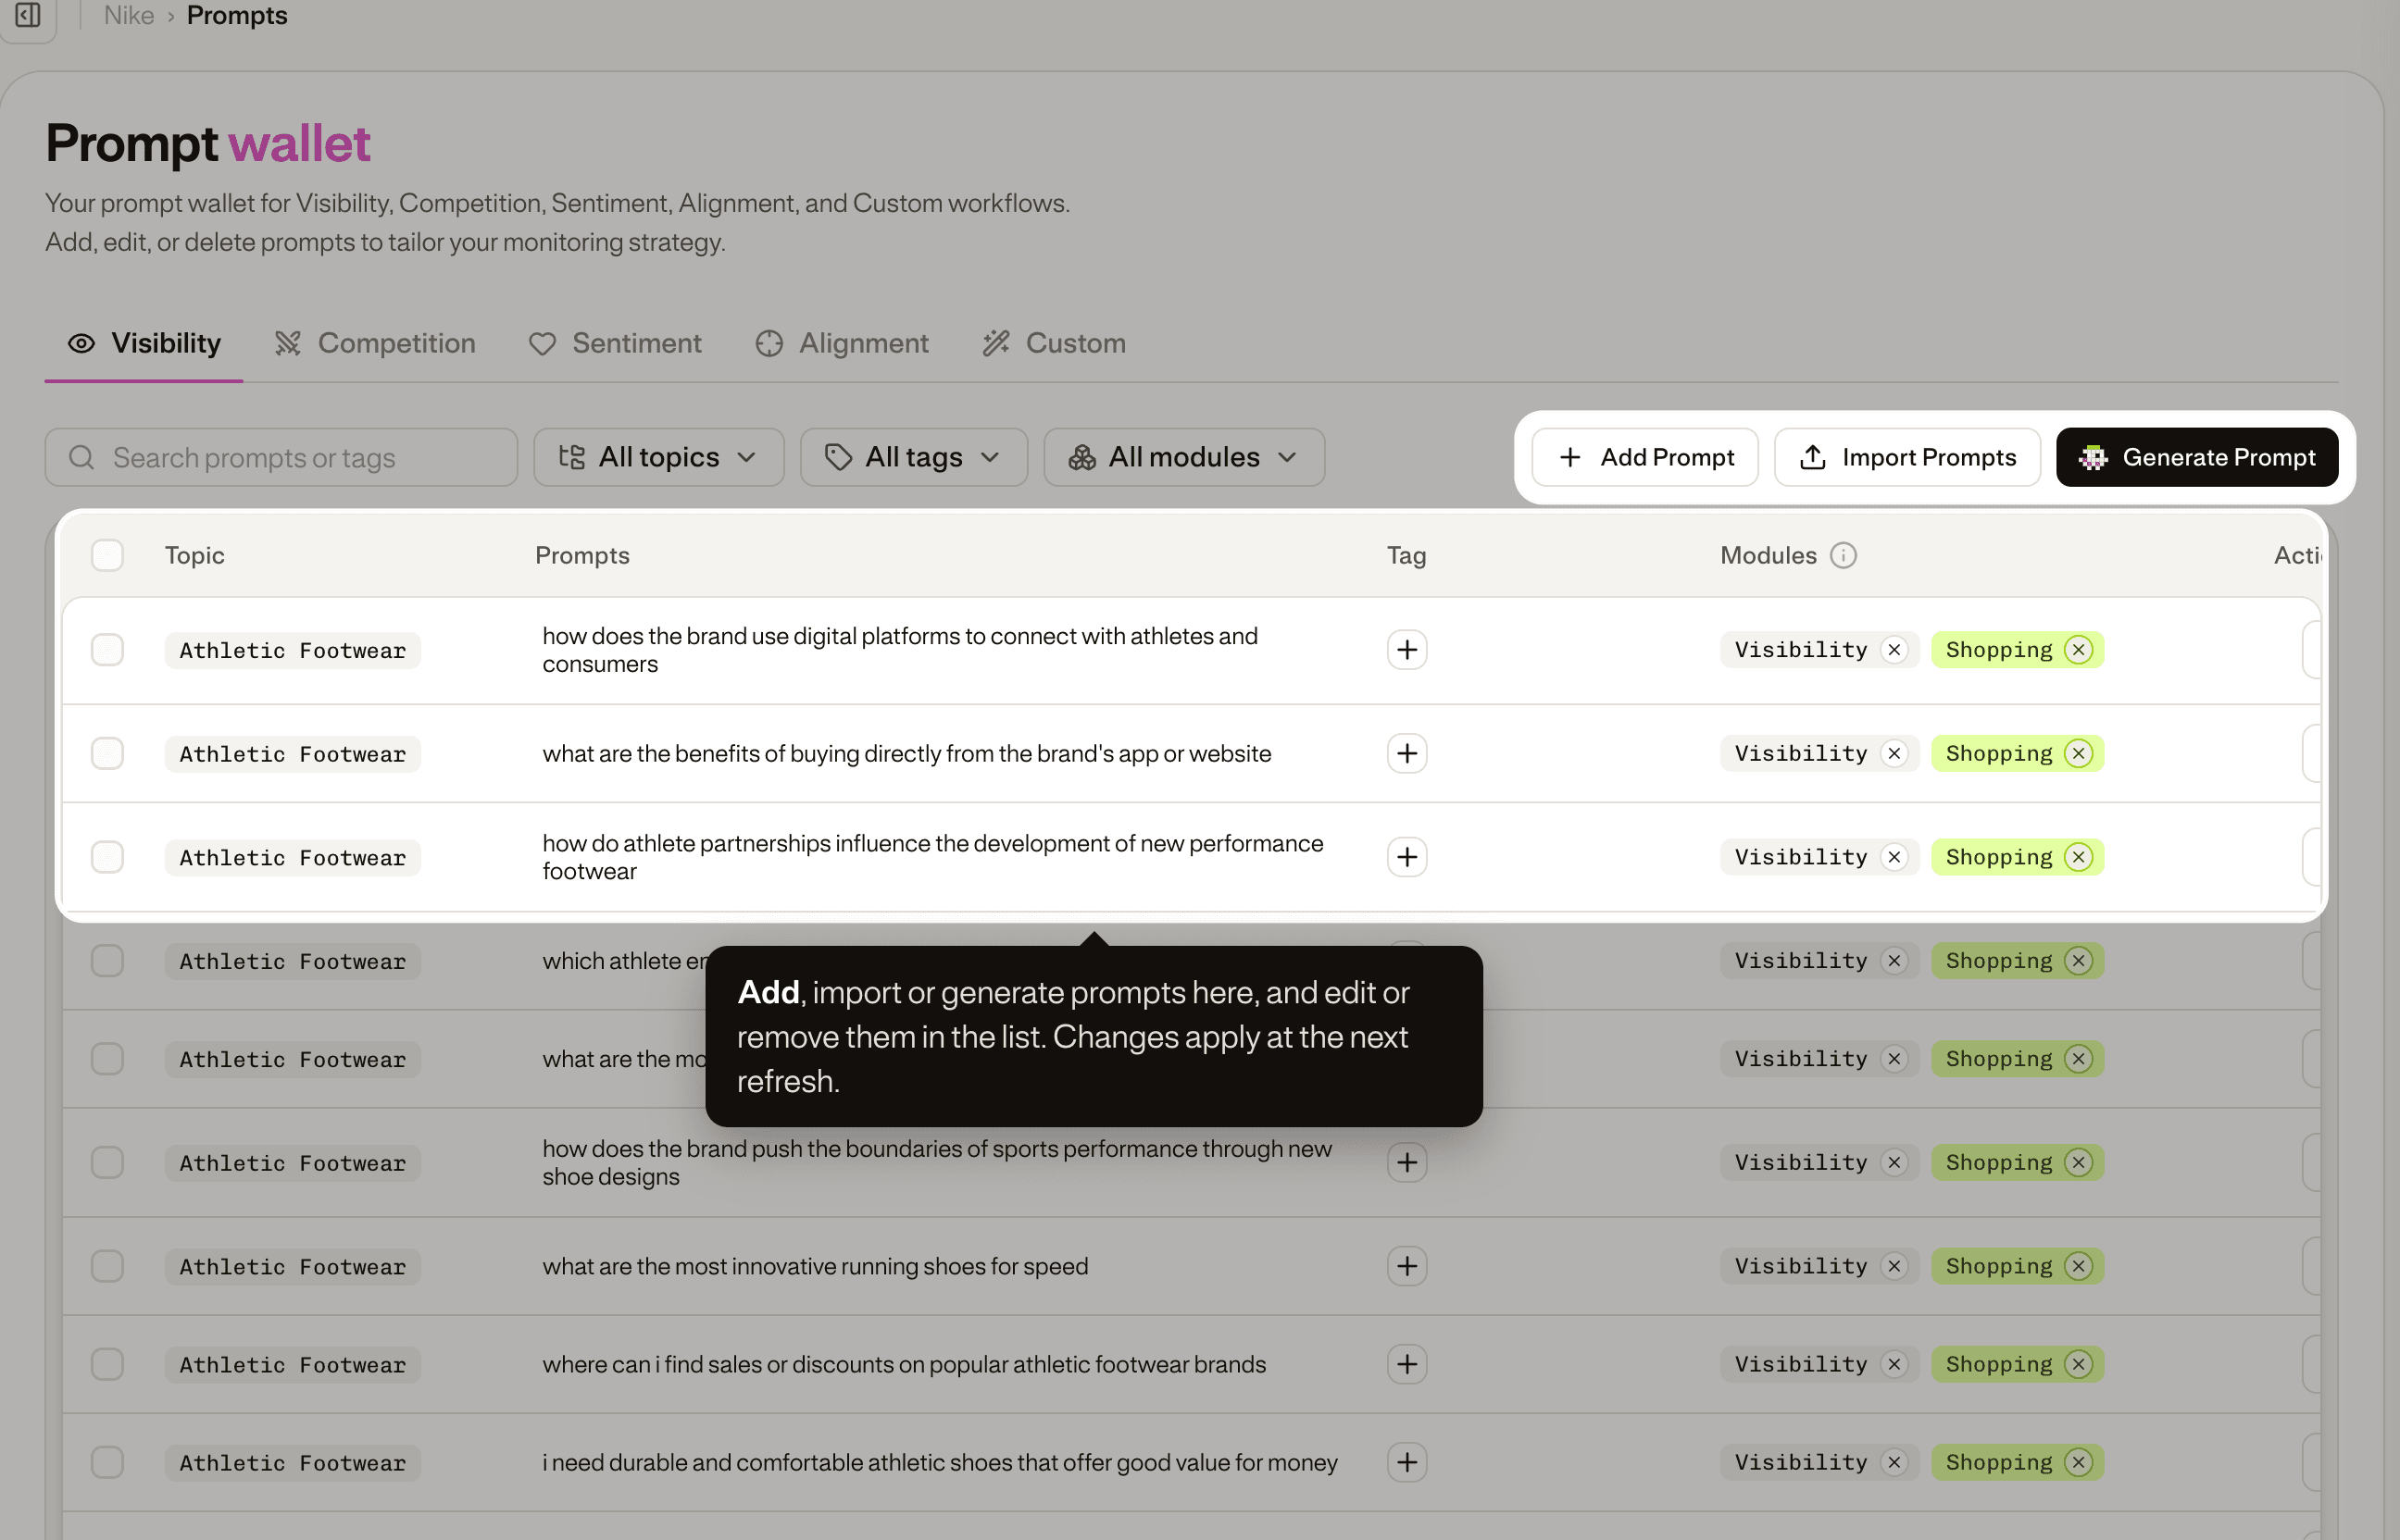Viewport: 2400px width, 1540px height.
Task: Remove Visibility module from 'sales or discounts' row
Action: coord(1894,1364)
